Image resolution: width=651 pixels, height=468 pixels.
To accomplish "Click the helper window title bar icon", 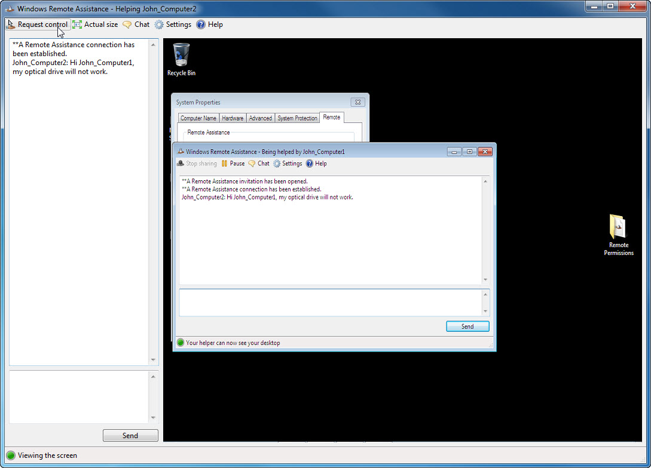I will click(10, 8).
